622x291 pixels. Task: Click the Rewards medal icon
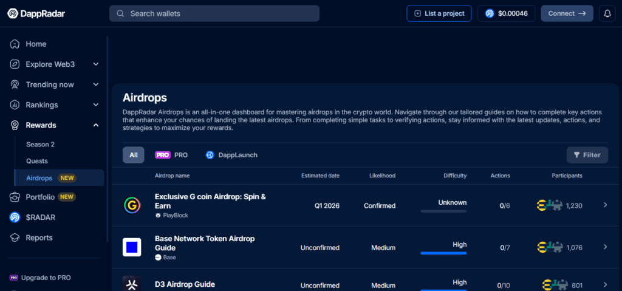[15, 125]
